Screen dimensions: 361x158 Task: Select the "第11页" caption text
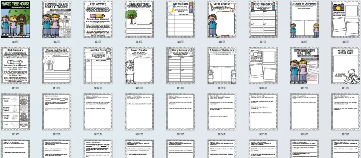tap(56, 88)
